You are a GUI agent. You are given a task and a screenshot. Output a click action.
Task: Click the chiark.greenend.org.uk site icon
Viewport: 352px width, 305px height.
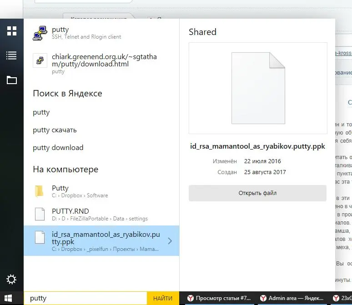point(40,60)
